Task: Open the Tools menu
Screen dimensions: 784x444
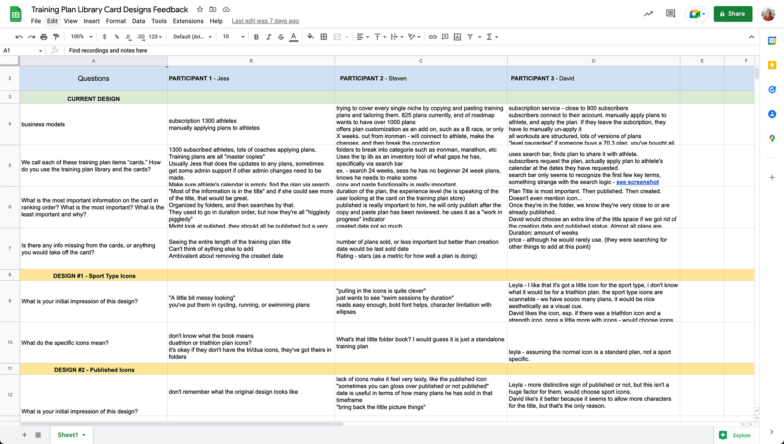Action: (159, 21)
